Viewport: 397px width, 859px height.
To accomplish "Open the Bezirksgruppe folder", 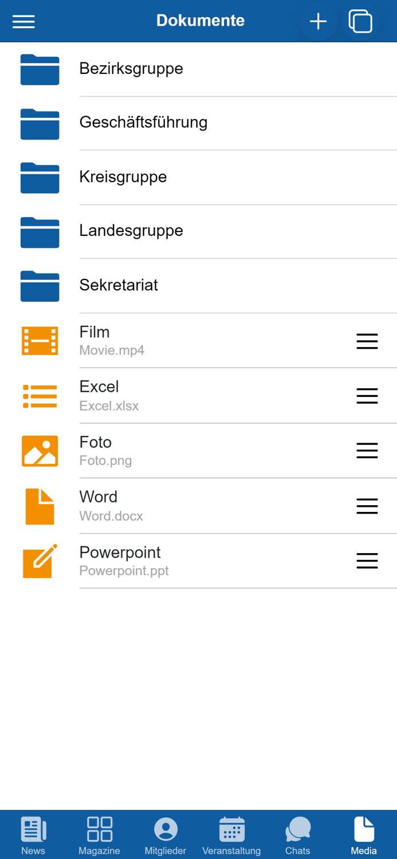I will [131, 69].
